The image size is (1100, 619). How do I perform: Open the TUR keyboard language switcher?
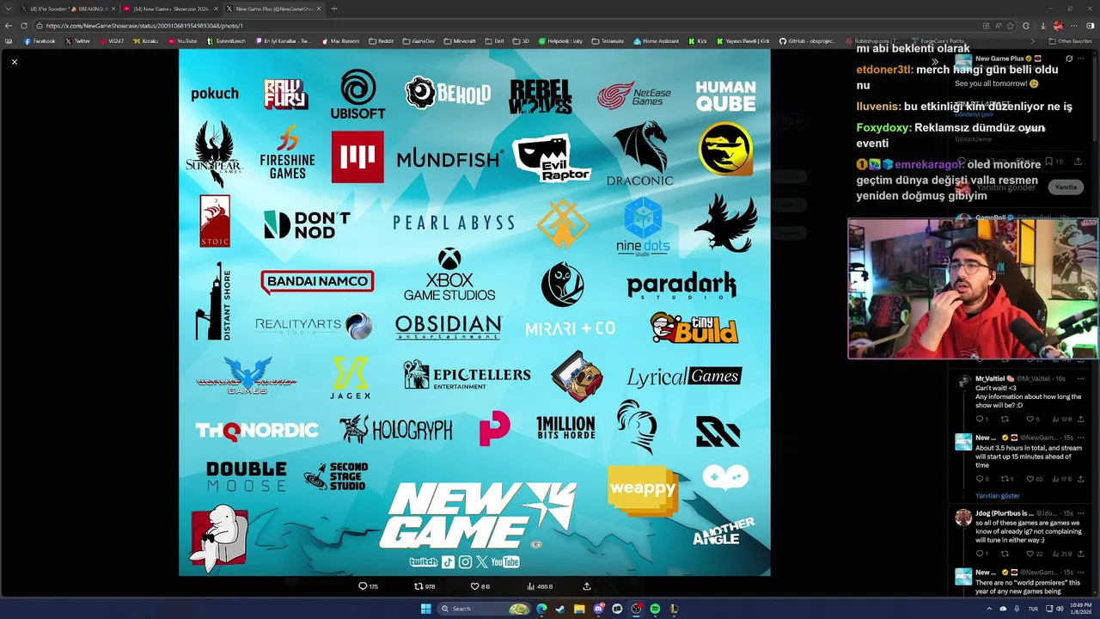(1034, 609)
